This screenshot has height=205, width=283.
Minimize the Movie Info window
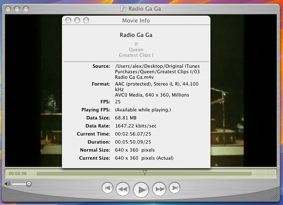[x=77, y=20]
